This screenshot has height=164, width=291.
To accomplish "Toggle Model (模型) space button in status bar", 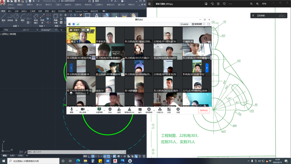I will (x=85, y=156).
